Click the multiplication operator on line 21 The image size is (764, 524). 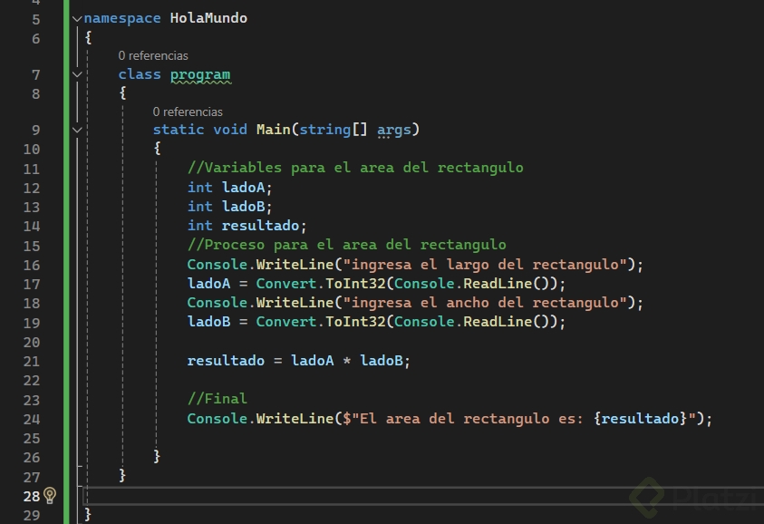pos(346,361)
